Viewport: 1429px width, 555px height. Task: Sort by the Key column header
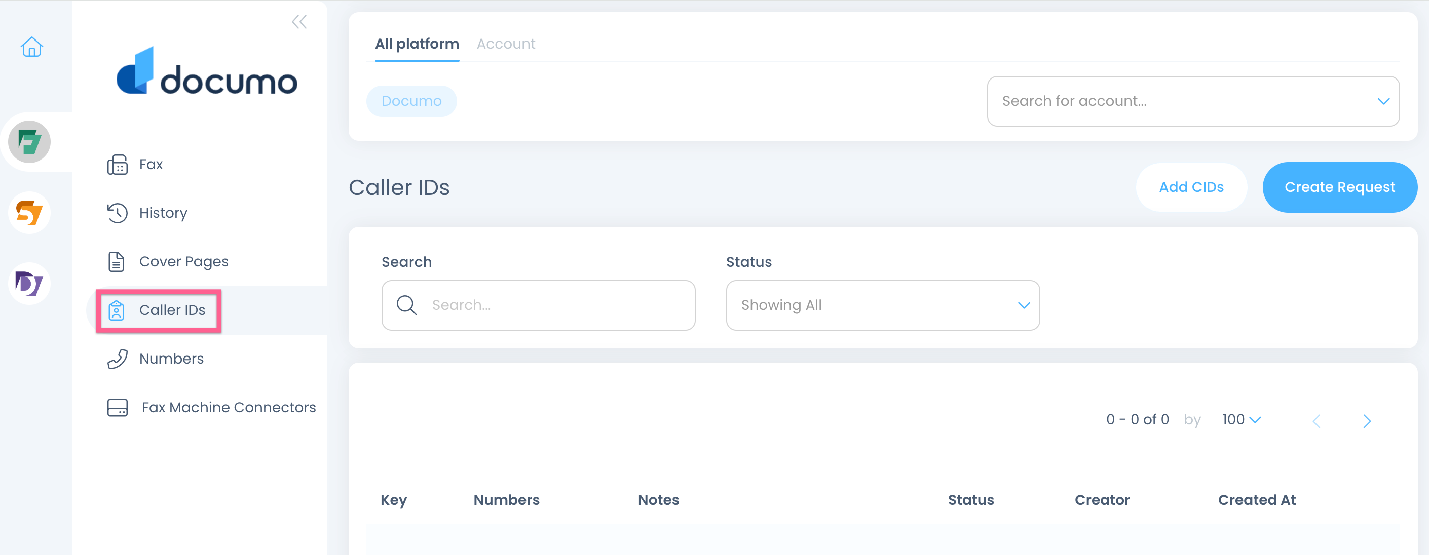click(x=394, y=500)
